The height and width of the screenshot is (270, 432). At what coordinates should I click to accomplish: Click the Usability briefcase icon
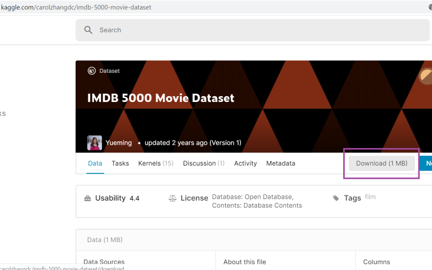(88, 198)
